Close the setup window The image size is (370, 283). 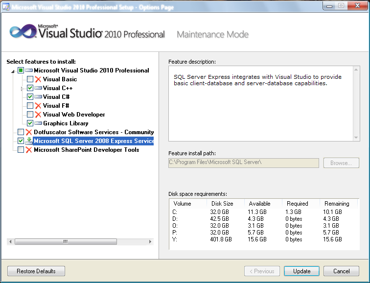357,5
